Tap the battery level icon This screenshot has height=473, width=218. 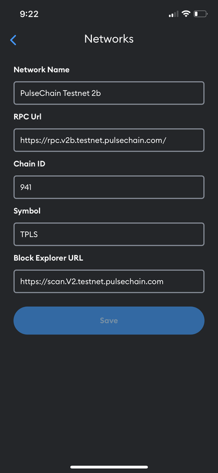pyautogui.click(x=200, y=14)
